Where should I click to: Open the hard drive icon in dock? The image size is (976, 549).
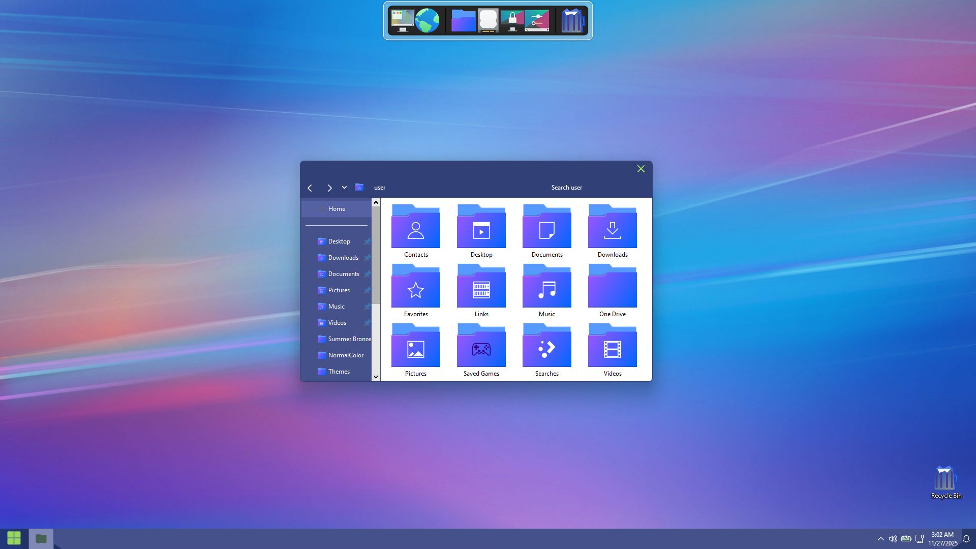click(488, 21)
